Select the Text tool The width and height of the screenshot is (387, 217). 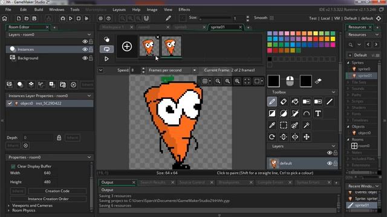point(318,113)
